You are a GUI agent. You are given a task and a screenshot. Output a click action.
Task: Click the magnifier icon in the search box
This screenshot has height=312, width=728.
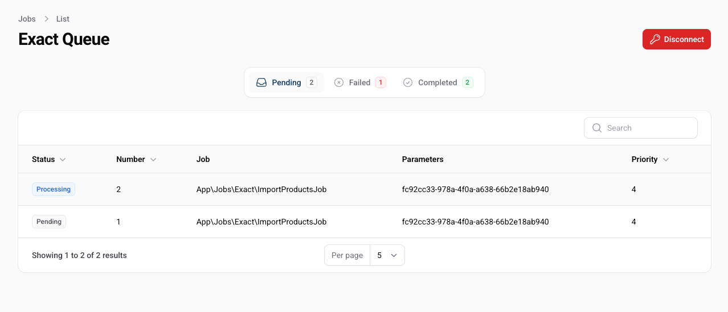coord(597,128)
